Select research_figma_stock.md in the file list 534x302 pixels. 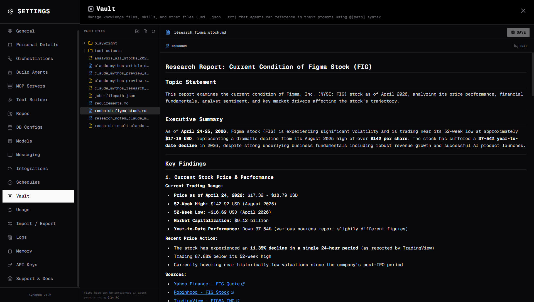120,111
